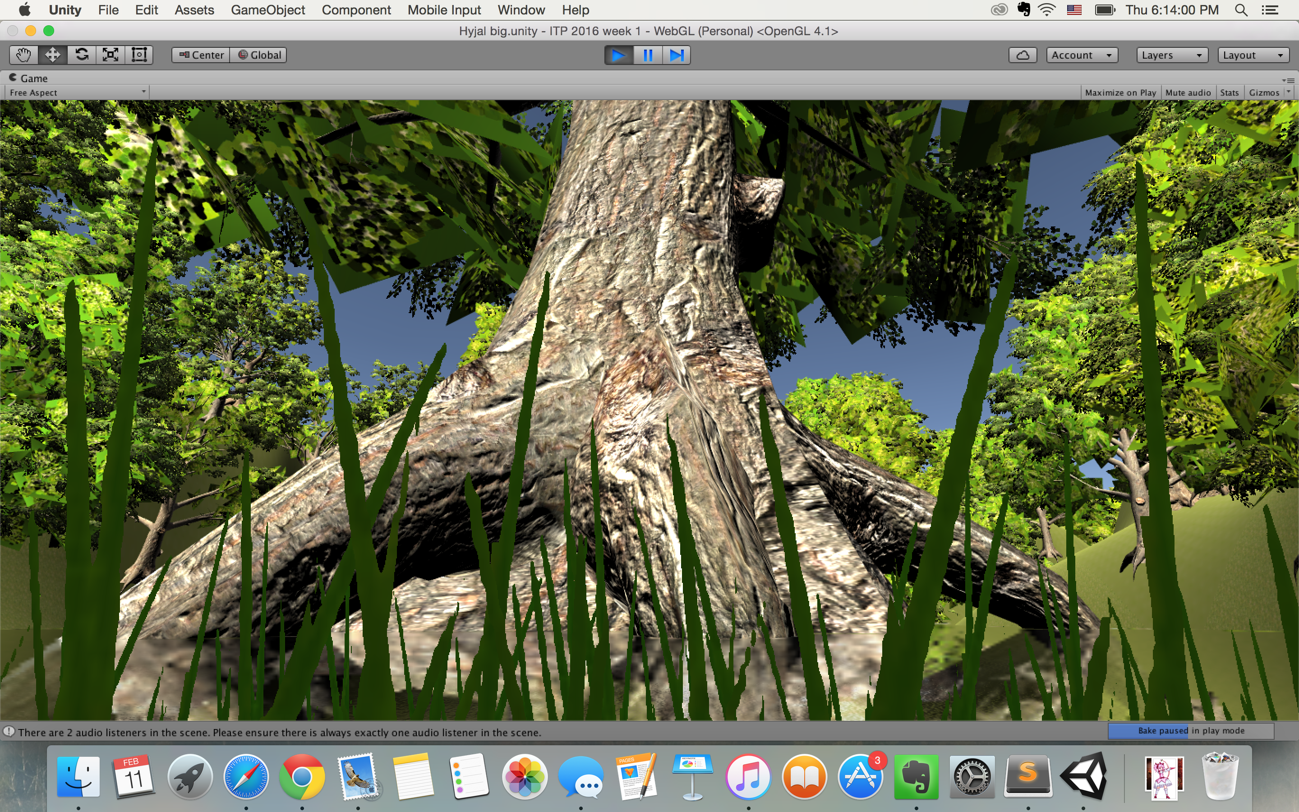Open Safari from the Dock
This screenshot has width=1299, height=812.
[x=246, y=776]
